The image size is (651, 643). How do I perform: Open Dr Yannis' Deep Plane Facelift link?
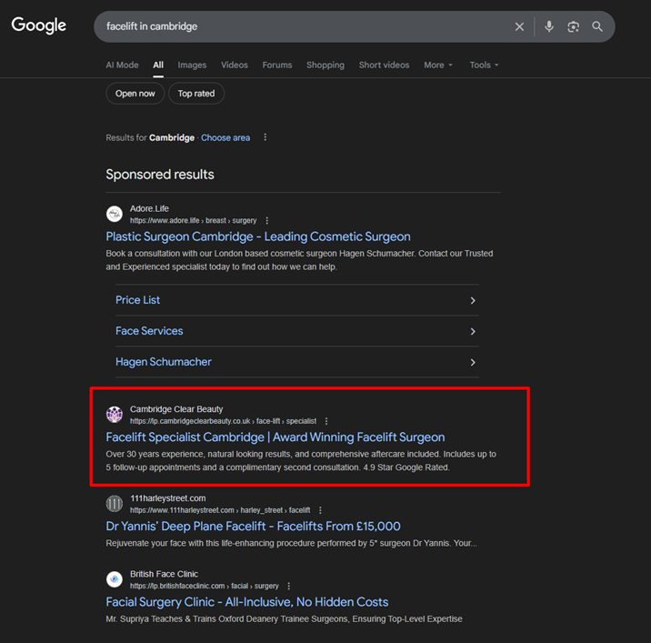pos(253,527)
